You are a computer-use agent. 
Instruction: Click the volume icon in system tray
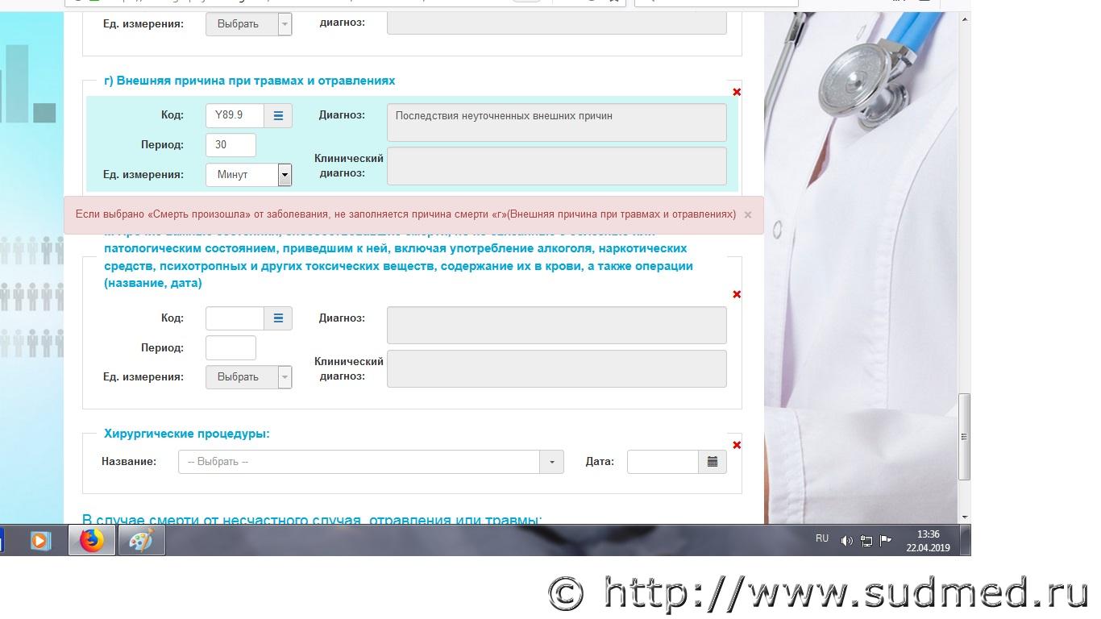click(x=846, y=541)
